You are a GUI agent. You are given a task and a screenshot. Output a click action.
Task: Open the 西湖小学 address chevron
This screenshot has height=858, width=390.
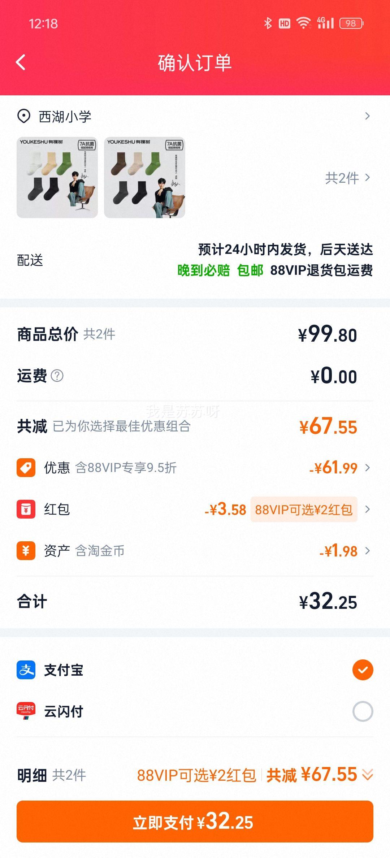[368, 116]
